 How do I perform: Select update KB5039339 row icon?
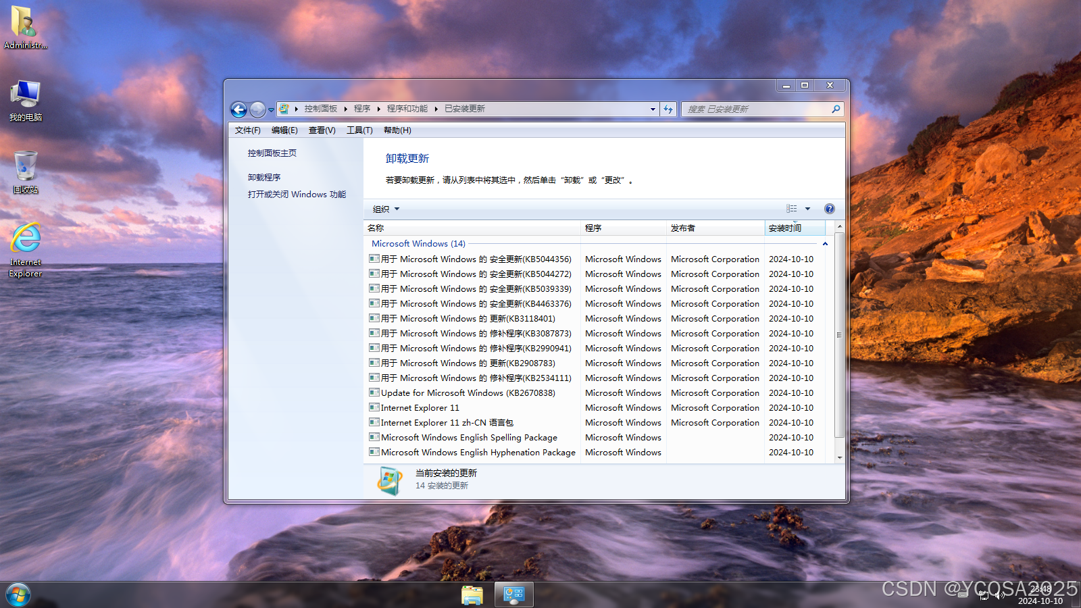click(374, 288)
